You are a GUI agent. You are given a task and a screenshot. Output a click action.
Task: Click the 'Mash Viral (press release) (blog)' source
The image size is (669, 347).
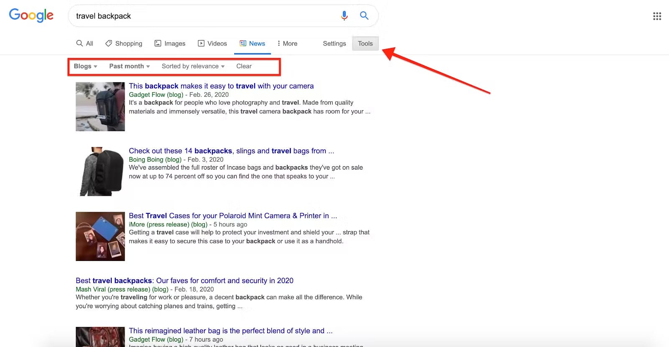[122, 289]
